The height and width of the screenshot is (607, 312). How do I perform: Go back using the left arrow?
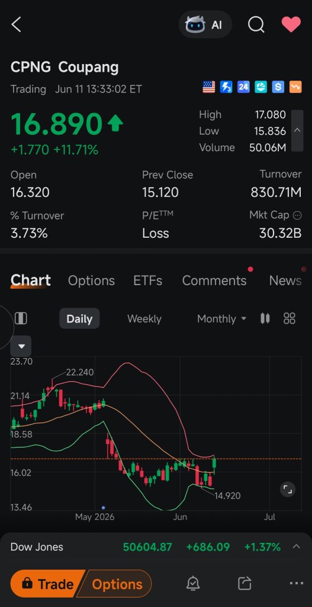(x=16, y=25)
